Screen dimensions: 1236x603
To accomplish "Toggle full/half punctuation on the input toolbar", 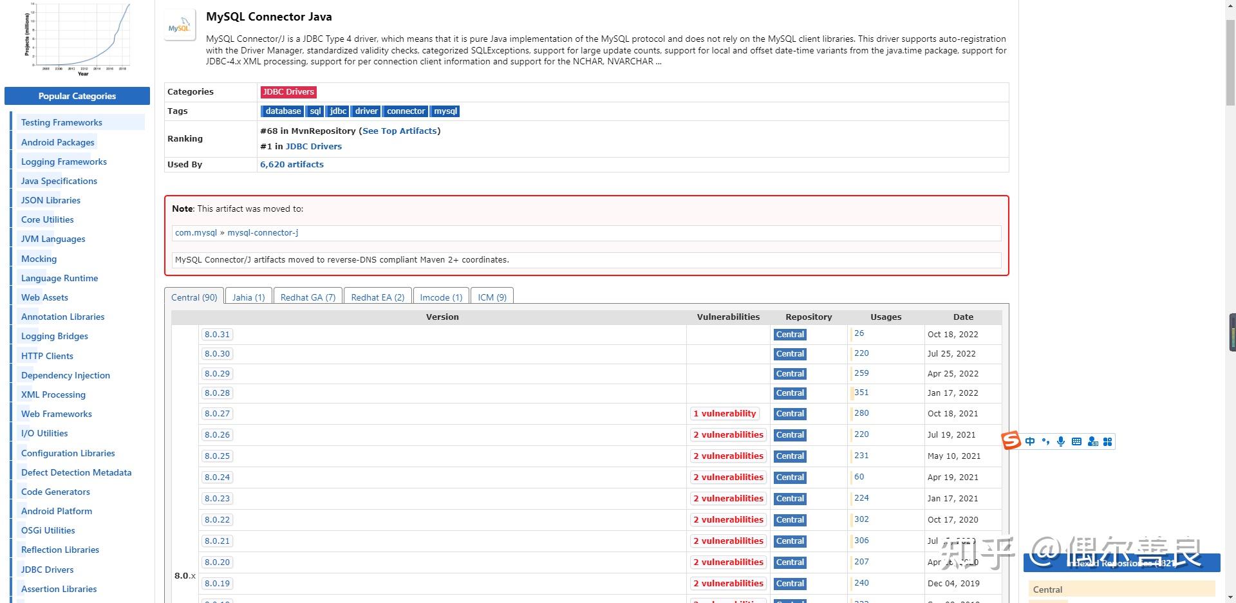I will tap(1045, 441).
